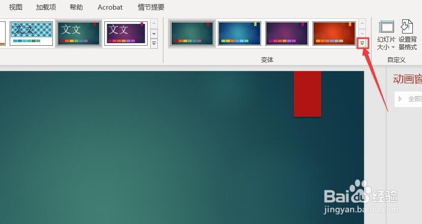Image resolution: width=422 pixels, height=224 pixels.
Task: Click 设置背景格式 format background button
Action: click(408, 35)
